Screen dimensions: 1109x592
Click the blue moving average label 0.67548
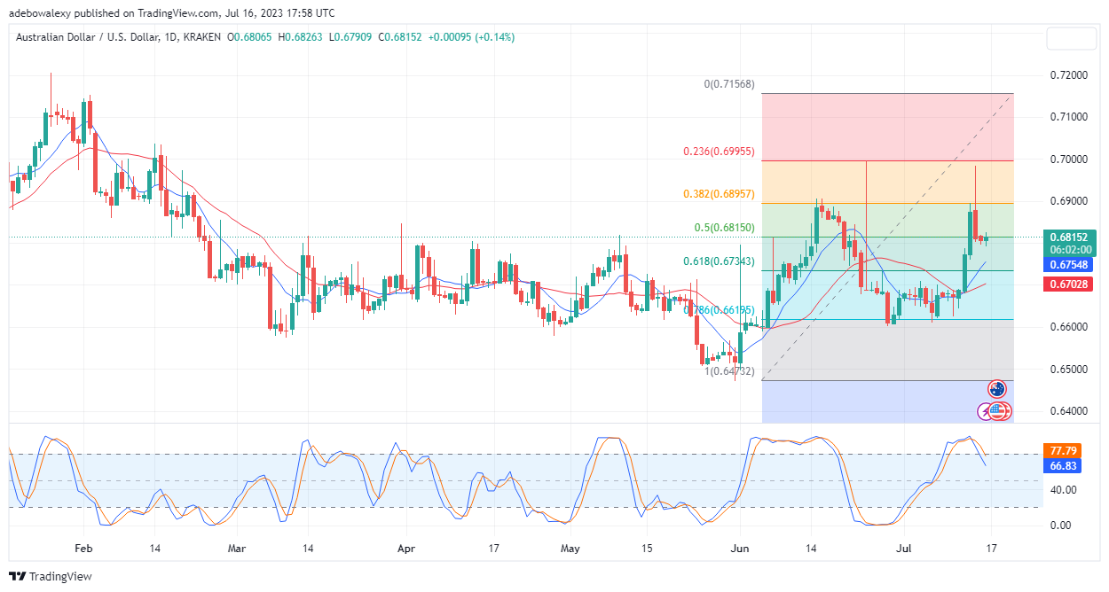pyautogui.click(x=1070, y=265)
